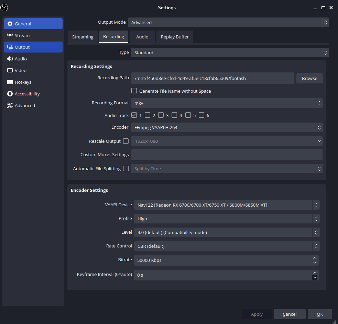Open Advanced settings via wrench icon
The height and width of the screenshot is (324, 338).
(x=10, y=105)
